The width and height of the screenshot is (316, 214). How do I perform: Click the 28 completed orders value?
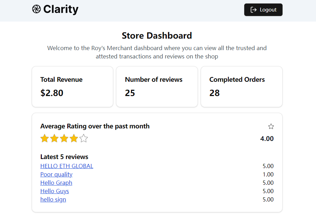[214, 93]
